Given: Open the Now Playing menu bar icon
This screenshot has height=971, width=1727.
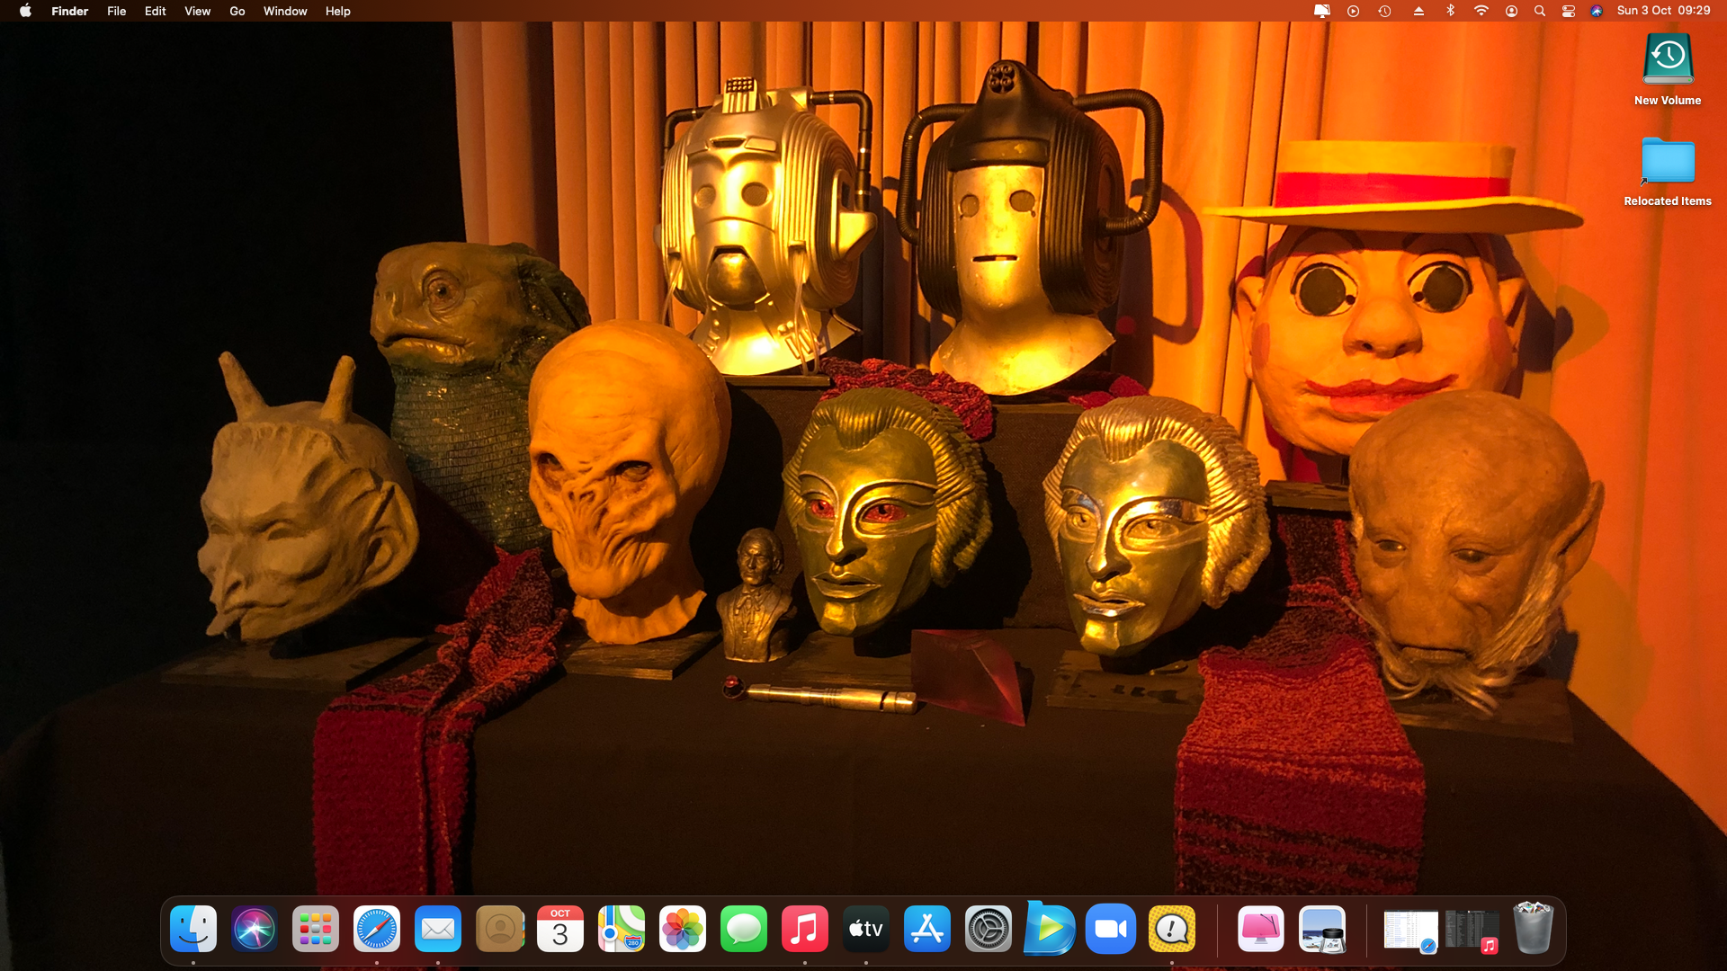Looking at the screenshot, I should pyautogui.click(x=1354, y=11).
